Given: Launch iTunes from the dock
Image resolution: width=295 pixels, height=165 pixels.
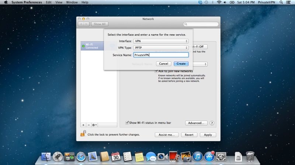Looking at the screenshot, I should tap(198, 157).
